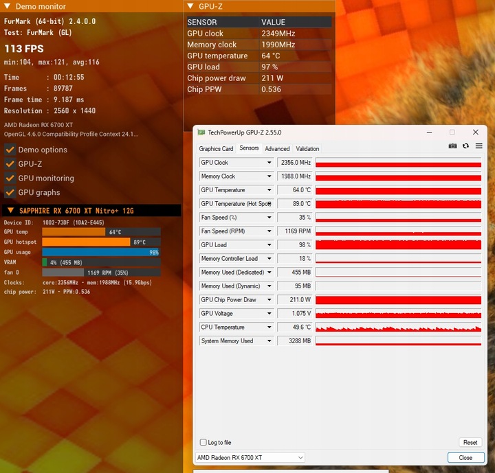Click the 211.0 W power draw value
495x473 pixels.
[x=295, y=299]
